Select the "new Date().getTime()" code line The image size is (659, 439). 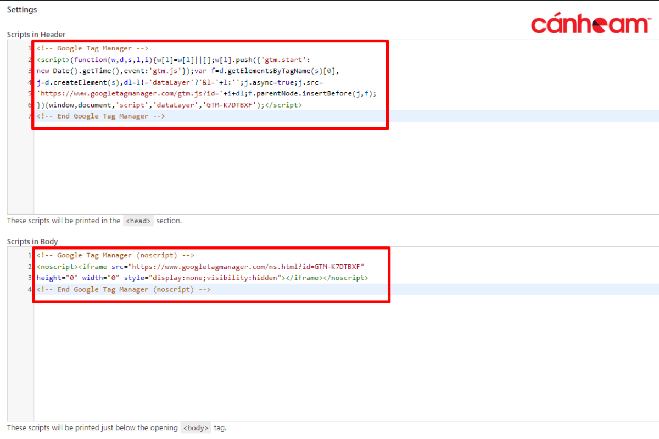click(x=189, y=71)
